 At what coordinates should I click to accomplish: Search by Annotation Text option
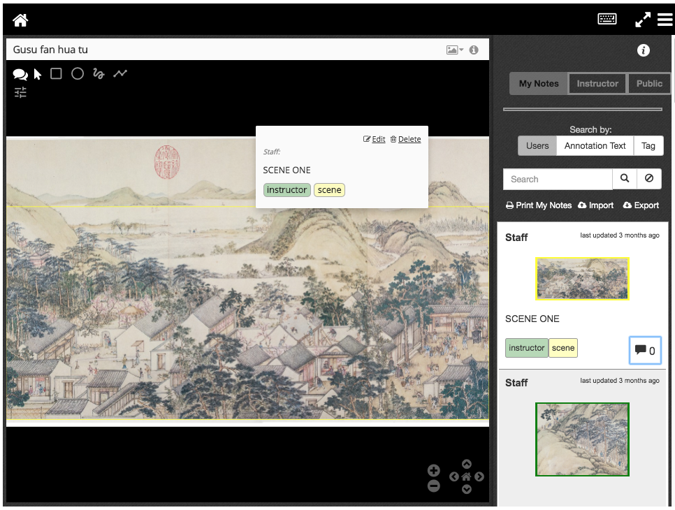(595, 146)
